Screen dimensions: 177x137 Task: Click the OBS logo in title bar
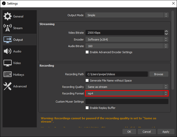[4, 4]
